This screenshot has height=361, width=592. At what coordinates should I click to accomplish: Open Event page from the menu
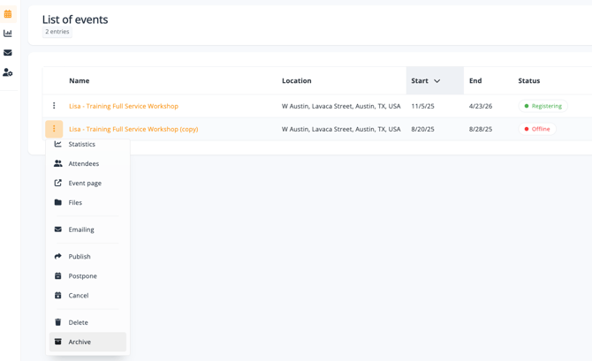click(85, 183)
